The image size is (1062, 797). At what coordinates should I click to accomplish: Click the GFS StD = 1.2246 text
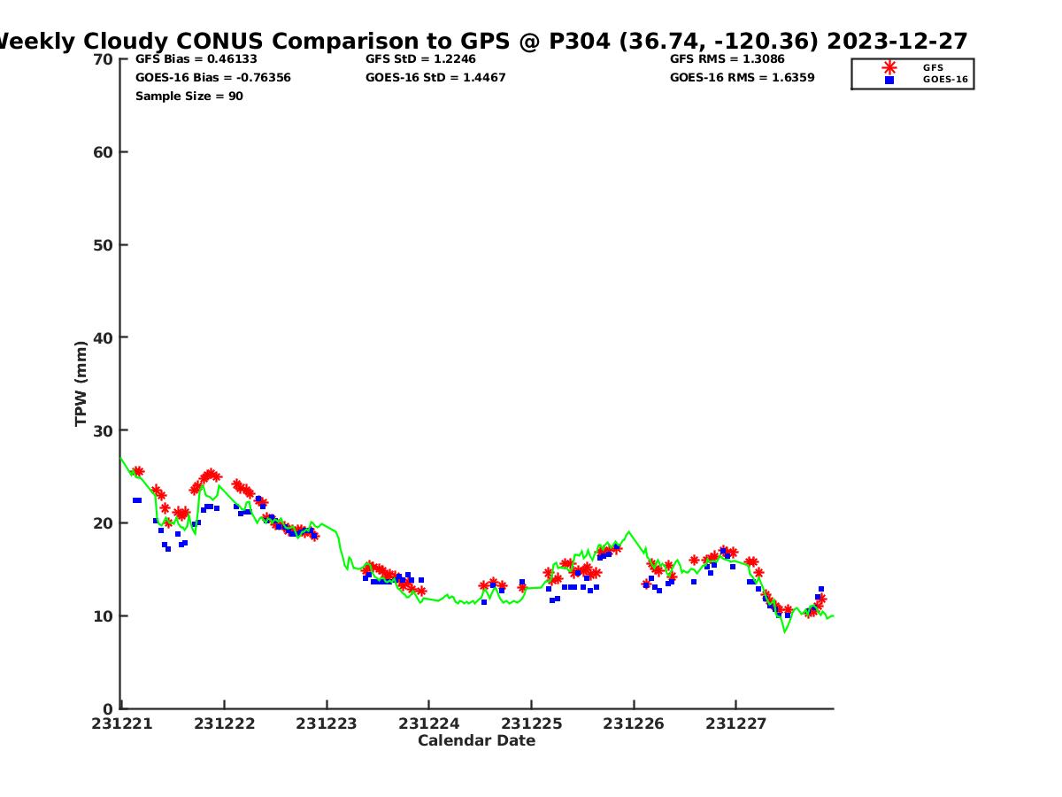coord(421,59)
